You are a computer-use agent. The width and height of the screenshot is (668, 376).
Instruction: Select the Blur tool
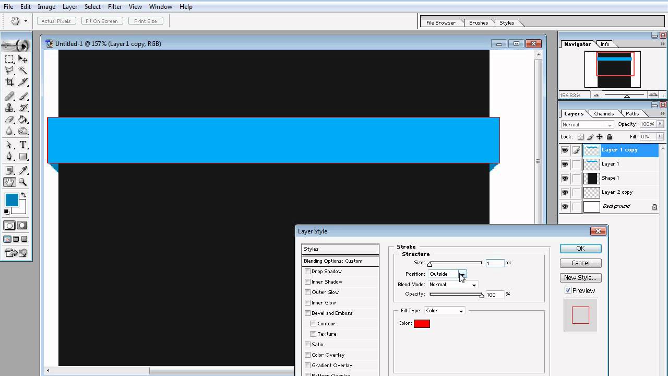[x=9, y=131]
